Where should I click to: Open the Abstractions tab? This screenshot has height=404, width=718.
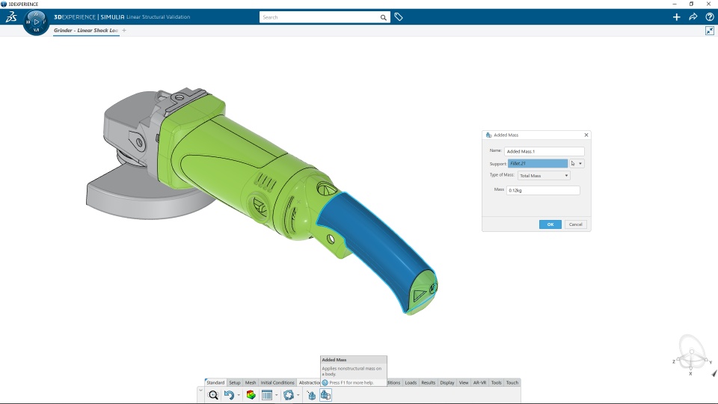(309, 382)
